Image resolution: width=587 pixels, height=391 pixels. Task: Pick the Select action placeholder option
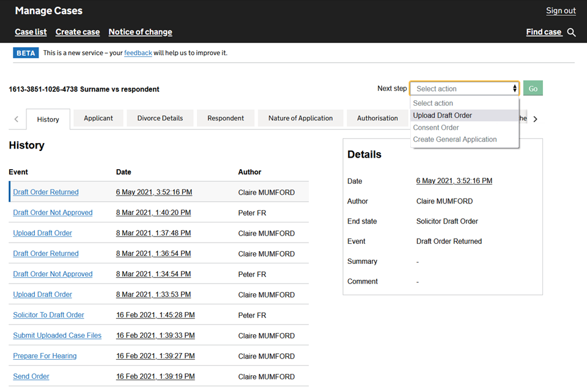pos(433,103)
